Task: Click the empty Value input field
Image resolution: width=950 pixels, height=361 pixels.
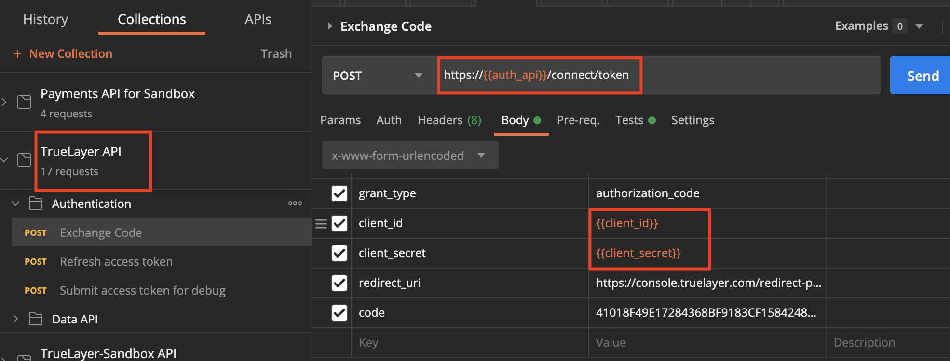Action: coord(707,343)
